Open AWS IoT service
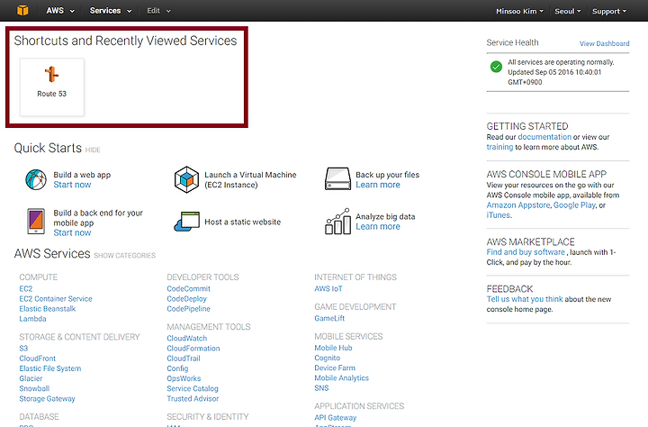 tap(328, 288)
